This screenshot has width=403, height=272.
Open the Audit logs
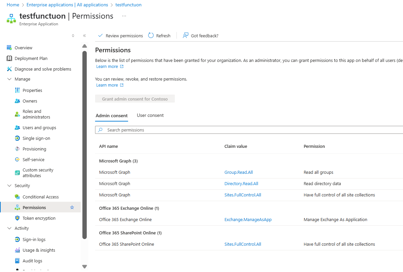click(32, 260)
